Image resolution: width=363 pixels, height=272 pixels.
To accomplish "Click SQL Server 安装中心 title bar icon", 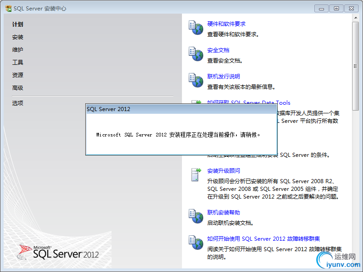I will pyautogui.click(x=8, y=8).
